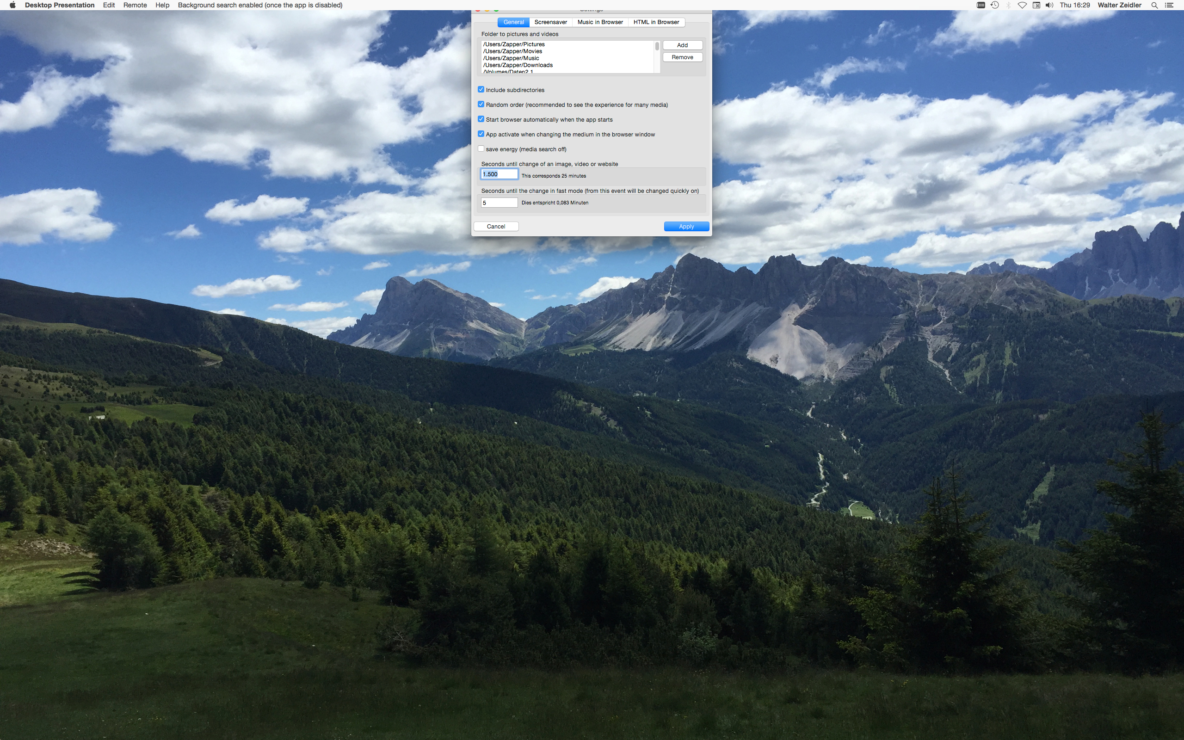Open the Apple menu
Viewport: 1184px width, 740px height.
(12, 5)
